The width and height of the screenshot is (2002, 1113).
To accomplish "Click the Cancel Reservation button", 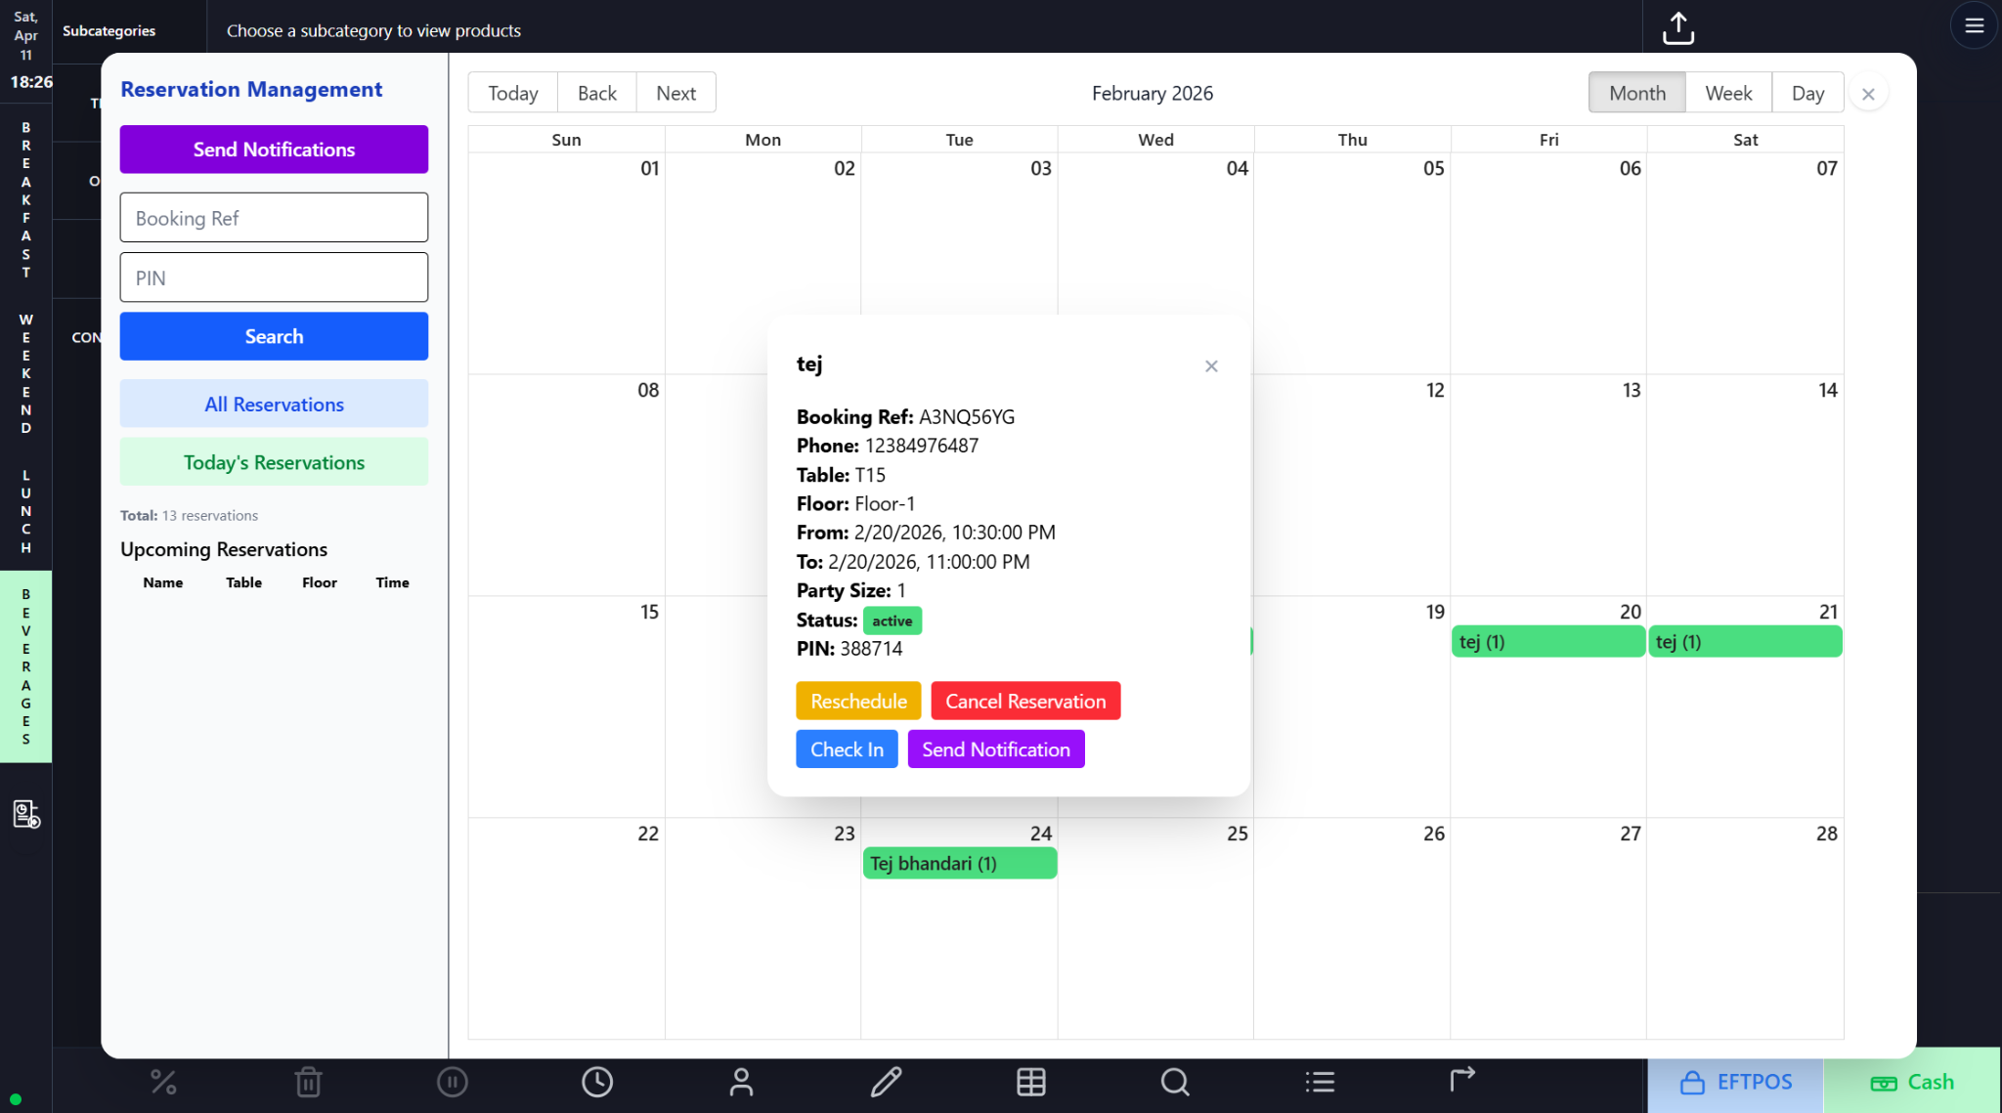I will coord(1025,701).
